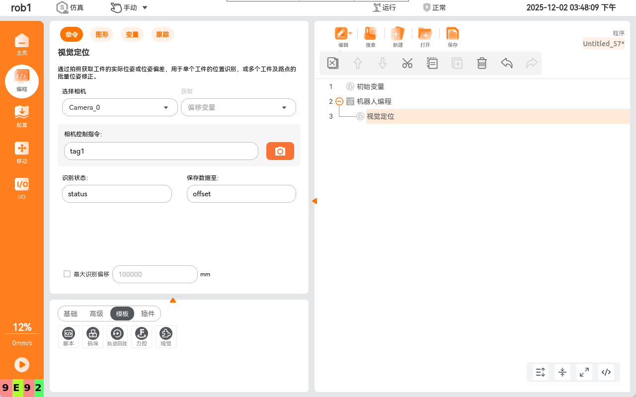Show the source code view icon
Viewport: 636px width, 397px height.
(606, 372)
